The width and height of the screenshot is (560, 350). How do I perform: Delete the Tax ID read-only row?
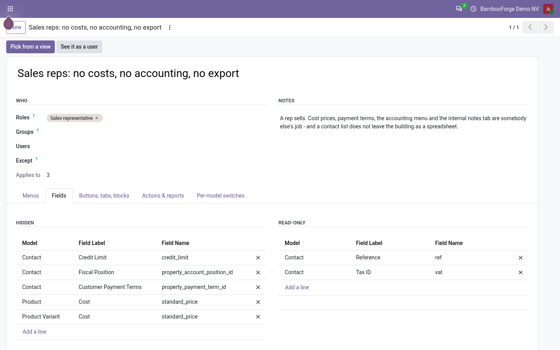click(521, 273)
